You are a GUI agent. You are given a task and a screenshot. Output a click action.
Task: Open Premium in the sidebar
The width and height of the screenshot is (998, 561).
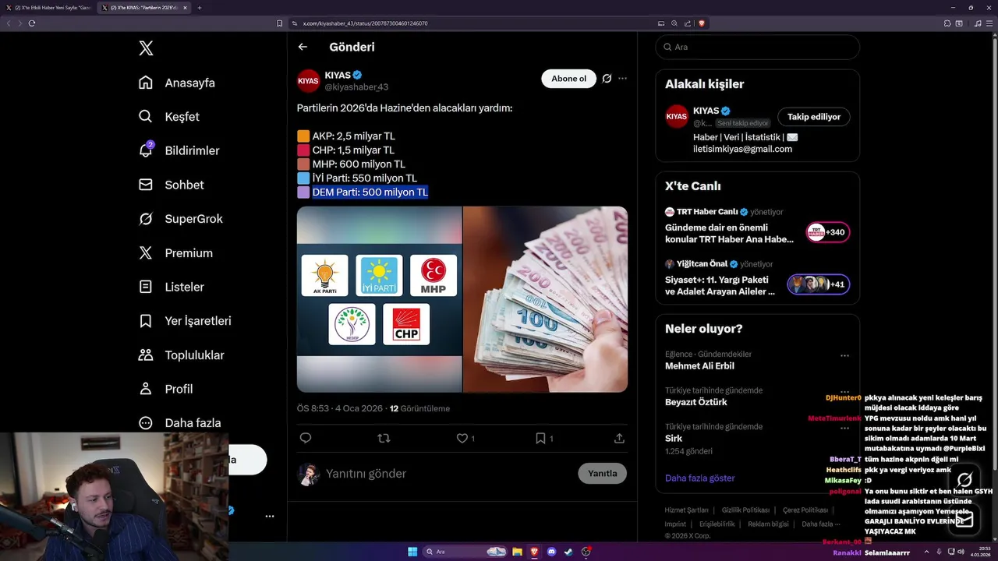175,253
